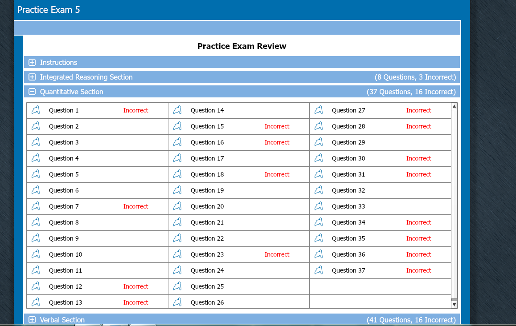
Task: Review the Question 30 entry
Action: 348,158
